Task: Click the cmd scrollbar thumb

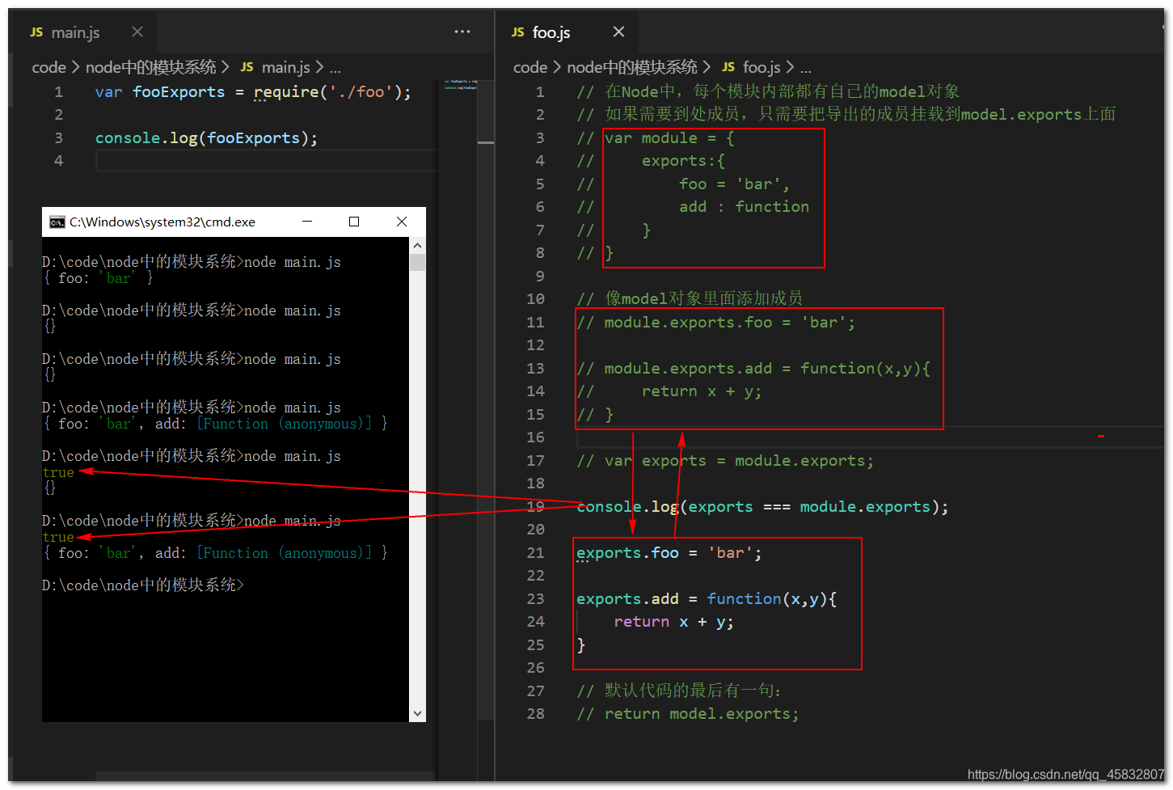Action: coord(417,262)
